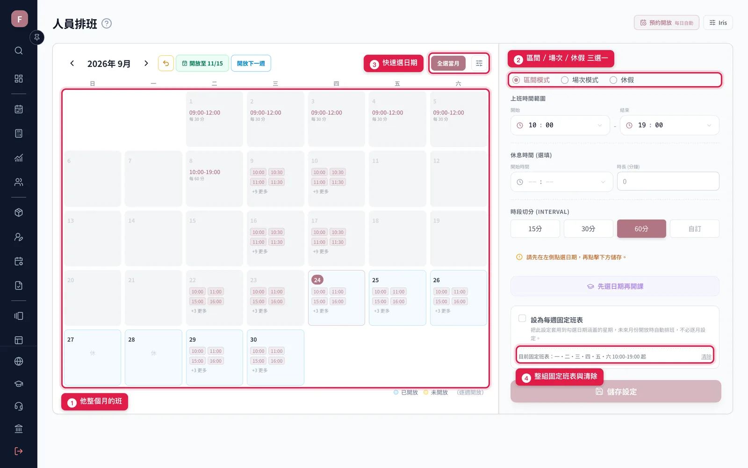Viewport: 748px width, 468px height.
Task: Click the 開放至 11/15 button
Action: (x=202, y=63)
